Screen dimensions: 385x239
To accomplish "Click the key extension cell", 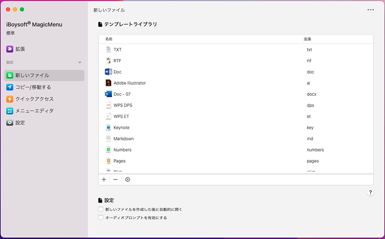I will point(310,127).
